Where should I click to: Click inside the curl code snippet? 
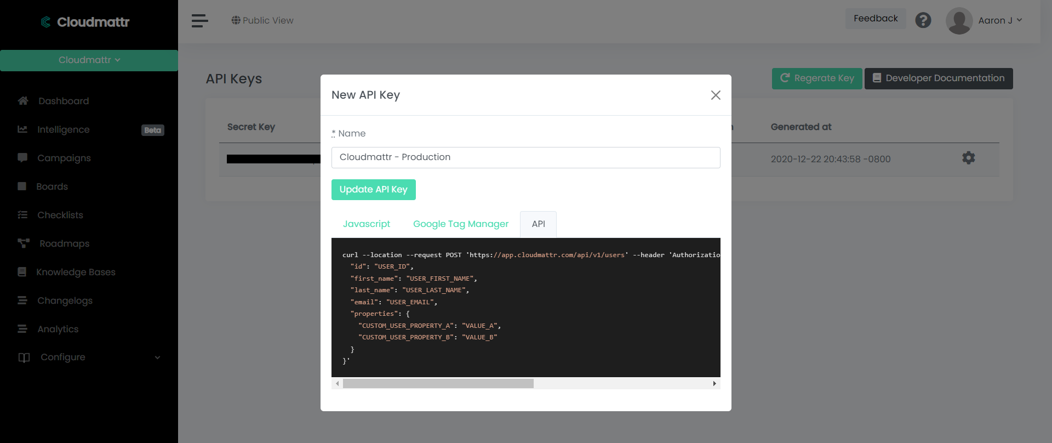pos(526,308)
